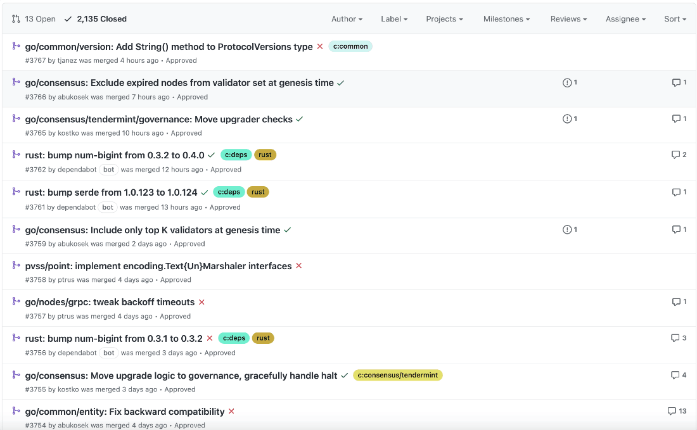Click Approved review status on PR #3767
This screenshot has height=430, width=697.
click(x=181, y=60)
